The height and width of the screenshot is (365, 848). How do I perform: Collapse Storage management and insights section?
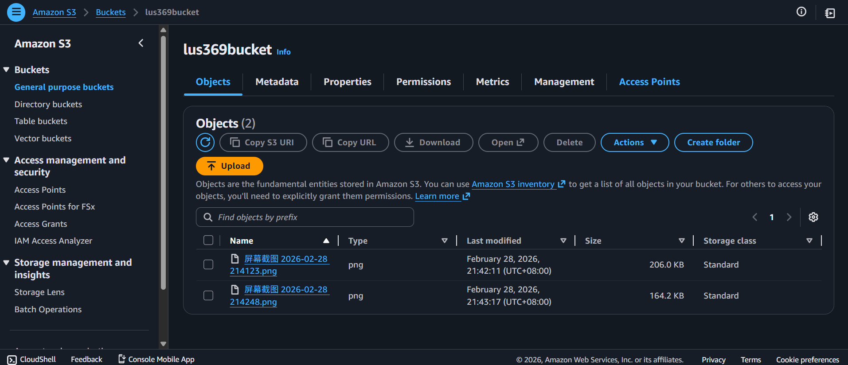7,263
